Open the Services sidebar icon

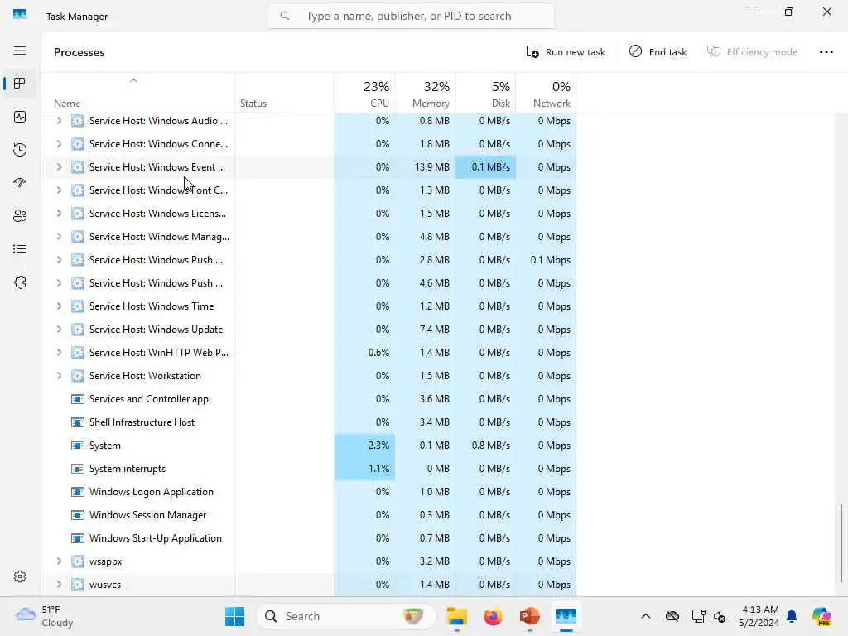[20, 282]
